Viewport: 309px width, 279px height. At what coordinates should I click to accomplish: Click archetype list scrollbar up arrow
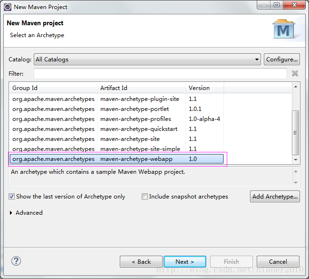[296, 87]
